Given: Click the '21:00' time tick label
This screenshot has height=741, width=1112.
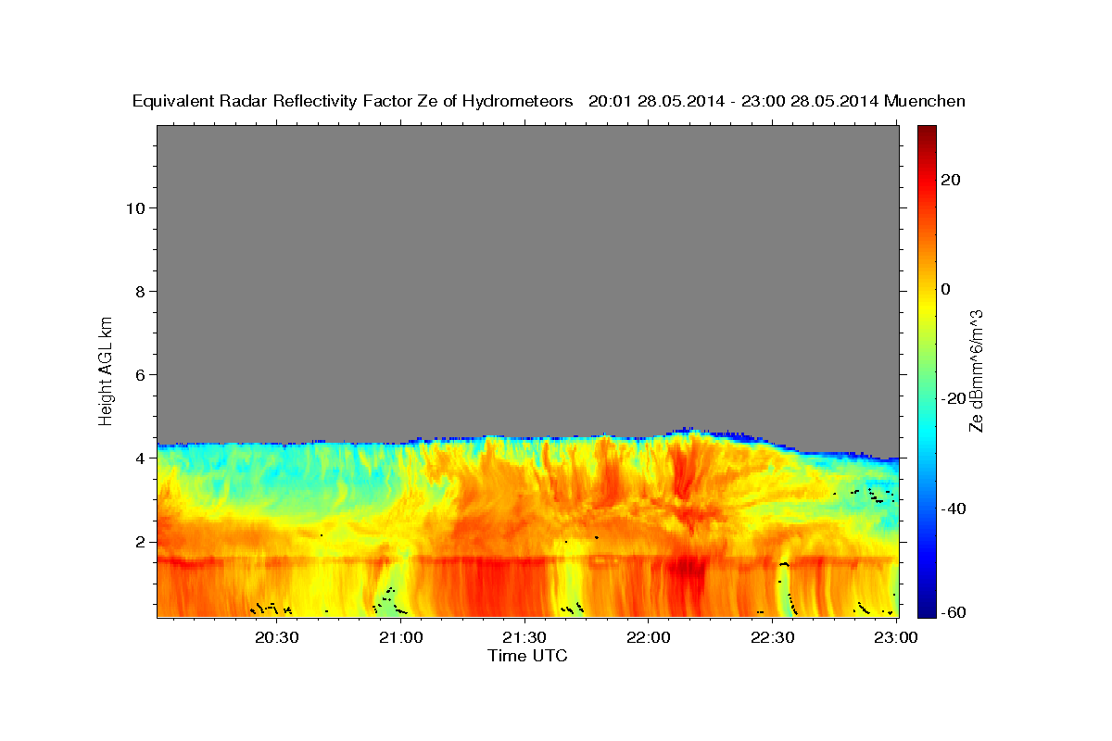Looking at the screenshot, I should [401, 638].
